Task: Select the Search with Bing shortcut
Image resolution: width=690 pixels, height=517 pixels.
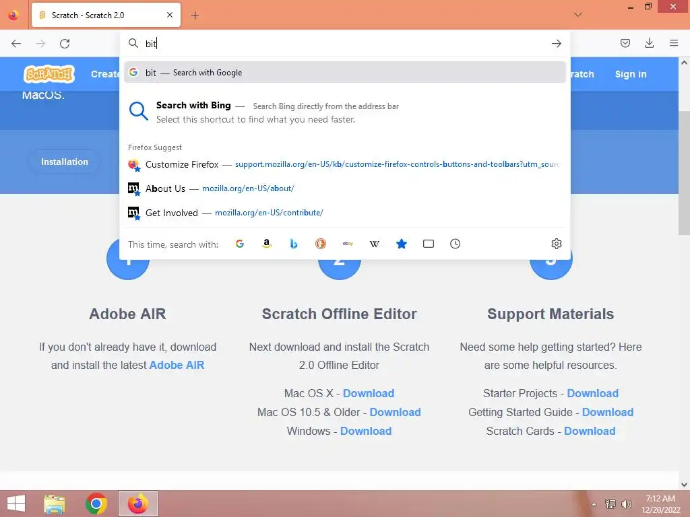Action: pos(344,112)
